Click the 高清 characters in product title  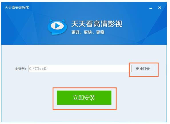coord(100,24)
